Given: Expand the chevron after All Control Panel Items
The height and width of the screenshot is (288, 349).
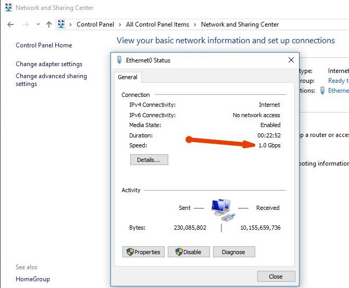Looking at the screenshot, I should (x=195, y=24).
